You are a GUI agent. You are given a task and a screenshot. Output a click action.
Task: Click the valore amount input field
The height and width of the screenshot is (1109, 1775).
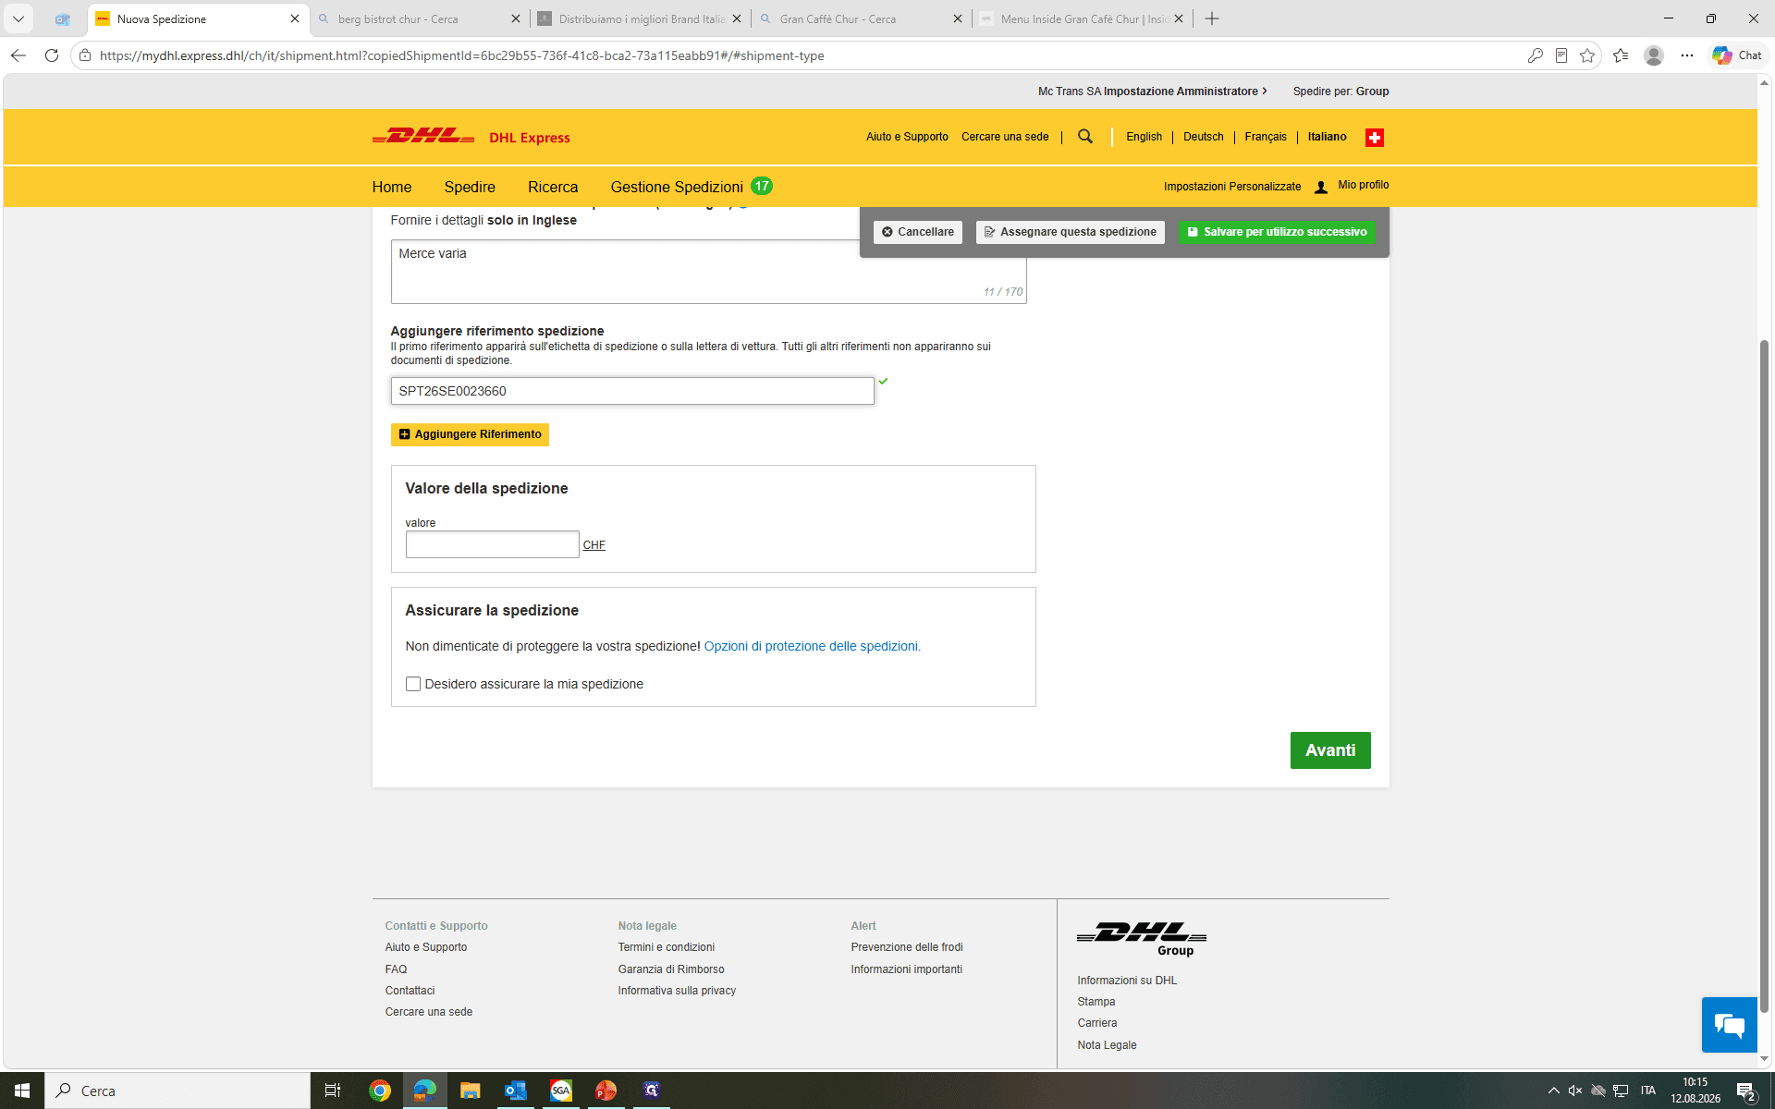click(492, 544)
